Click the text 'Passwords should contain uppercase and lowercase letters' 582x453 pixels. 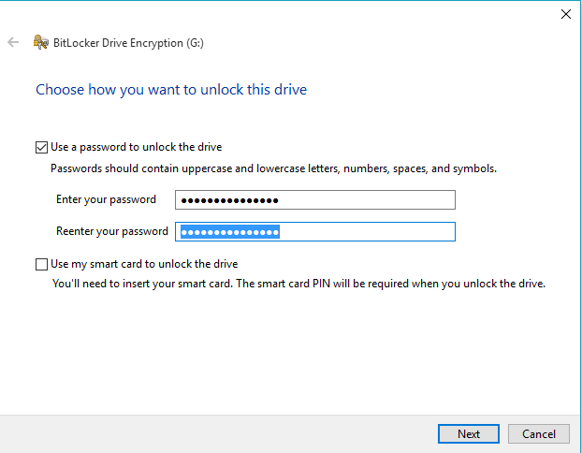coord(195,168)
